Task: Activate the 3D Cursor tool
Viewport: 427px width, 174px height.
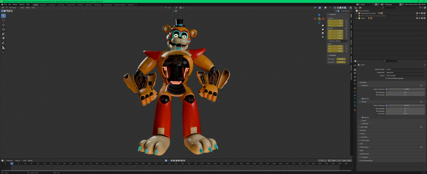Action: point(3,20)
